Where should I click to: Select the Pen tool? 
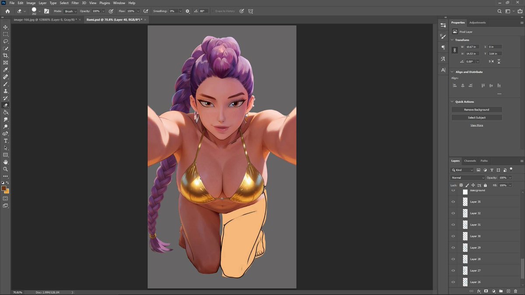tap(6, 134)
